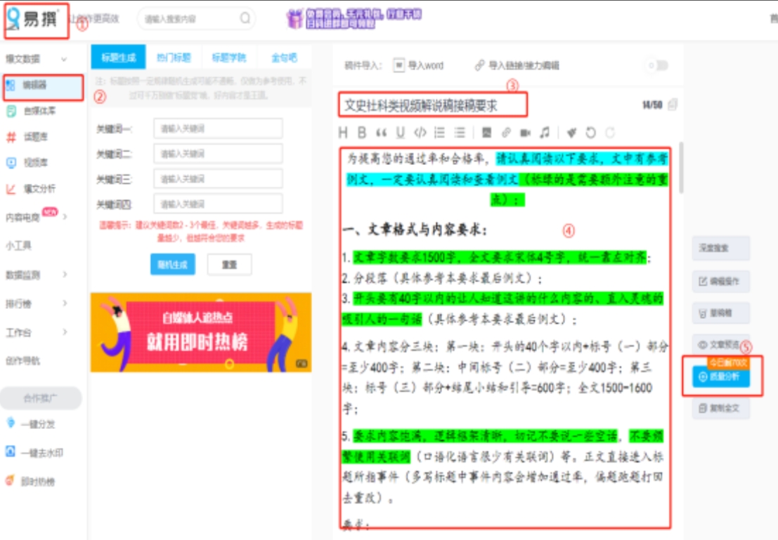778x540 pixels.
Task: Toggle the switch beside import options
Action: tap(658, 65)
